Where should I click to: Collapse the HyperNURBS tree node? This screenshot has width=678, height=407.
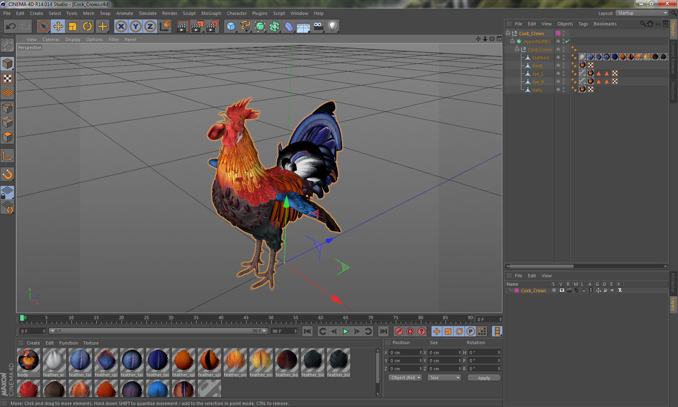(x=513, y=41)
